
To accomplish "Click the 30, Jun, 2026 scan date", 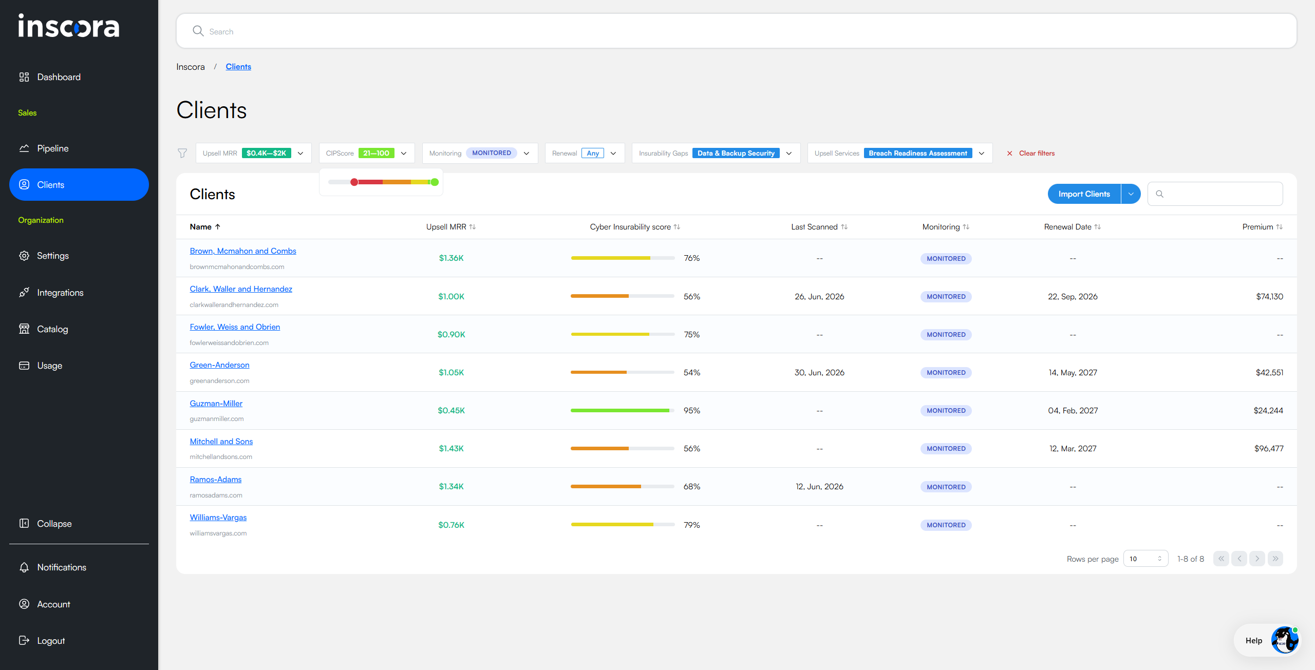I will 819,372.
